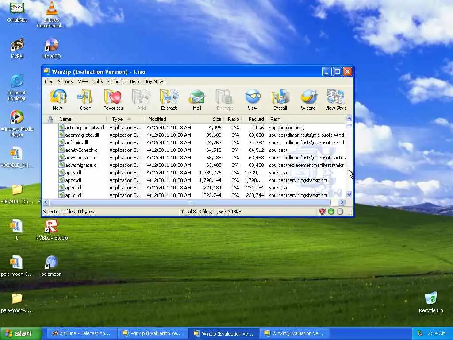Open the Jobs menu

(x=98, y=81)
